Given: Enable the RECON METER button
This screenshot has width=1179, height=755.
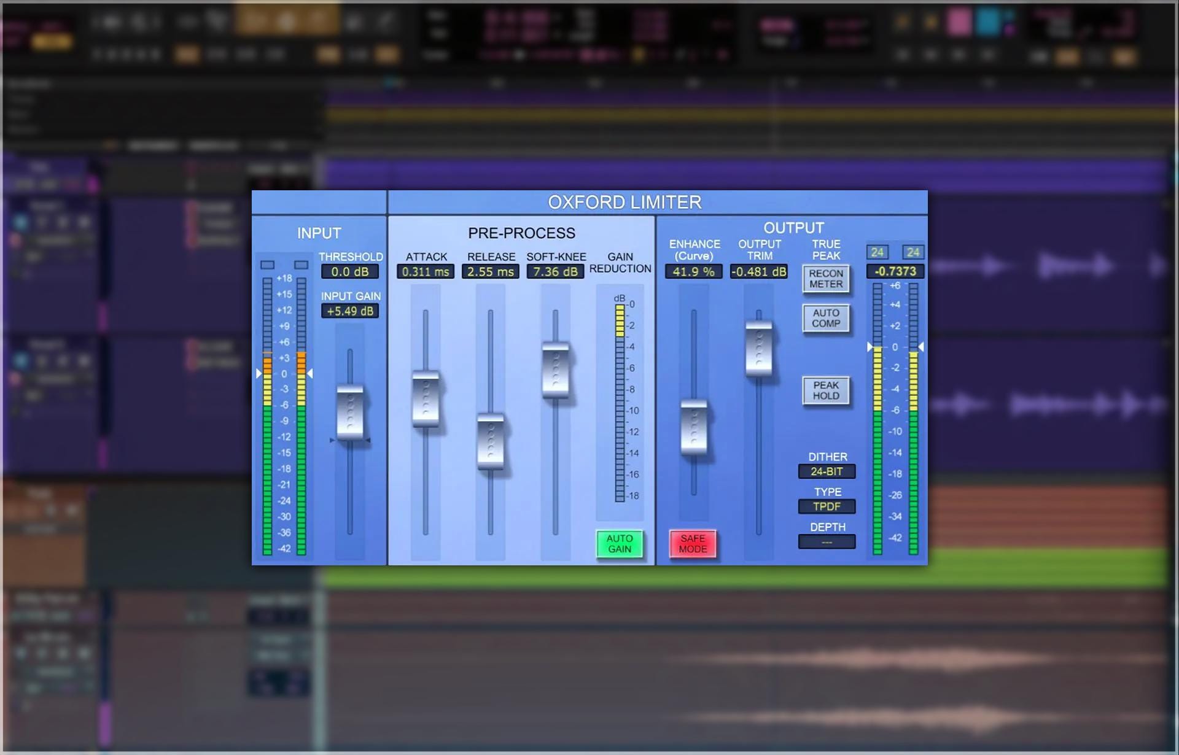Looking at the screenshot, I should tap(826, 279).
